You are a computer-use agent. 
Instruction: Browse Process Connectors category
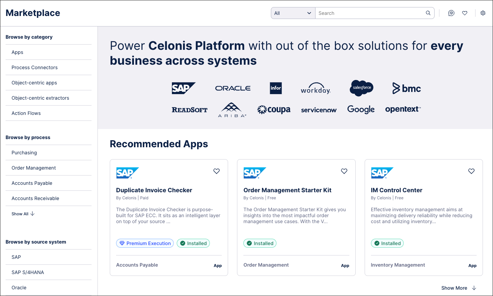48,67
